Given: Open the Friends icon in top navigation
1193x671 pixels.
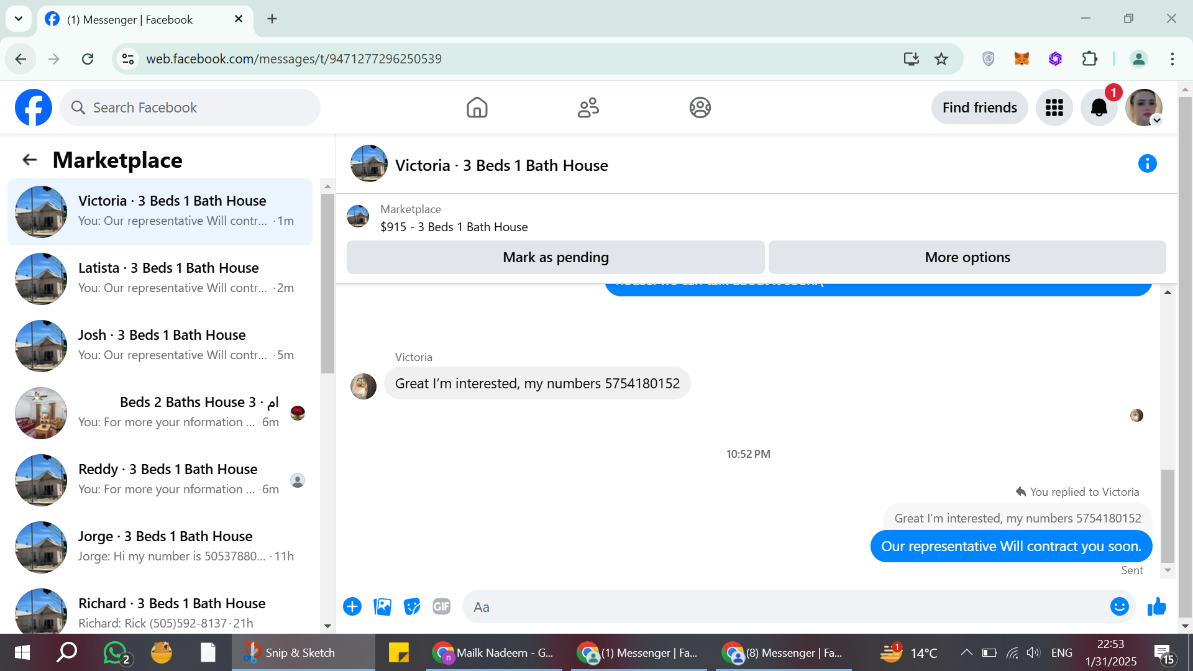Looking at the screenshot, I should point(588,107).
